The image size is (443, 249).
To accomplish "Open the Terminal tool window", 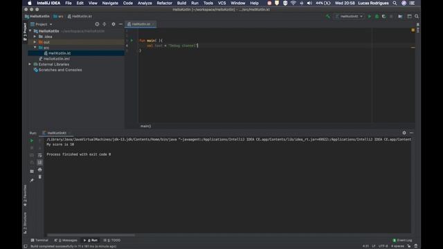I will click(39, 240).
